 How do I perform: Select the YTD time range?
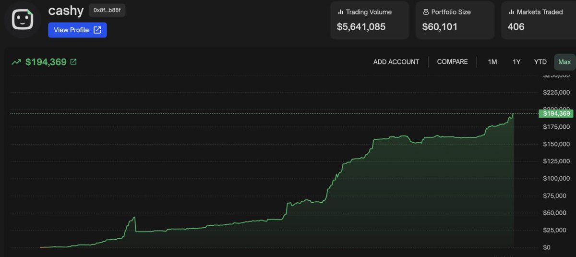pyautogui.click(x=540, y=62)
